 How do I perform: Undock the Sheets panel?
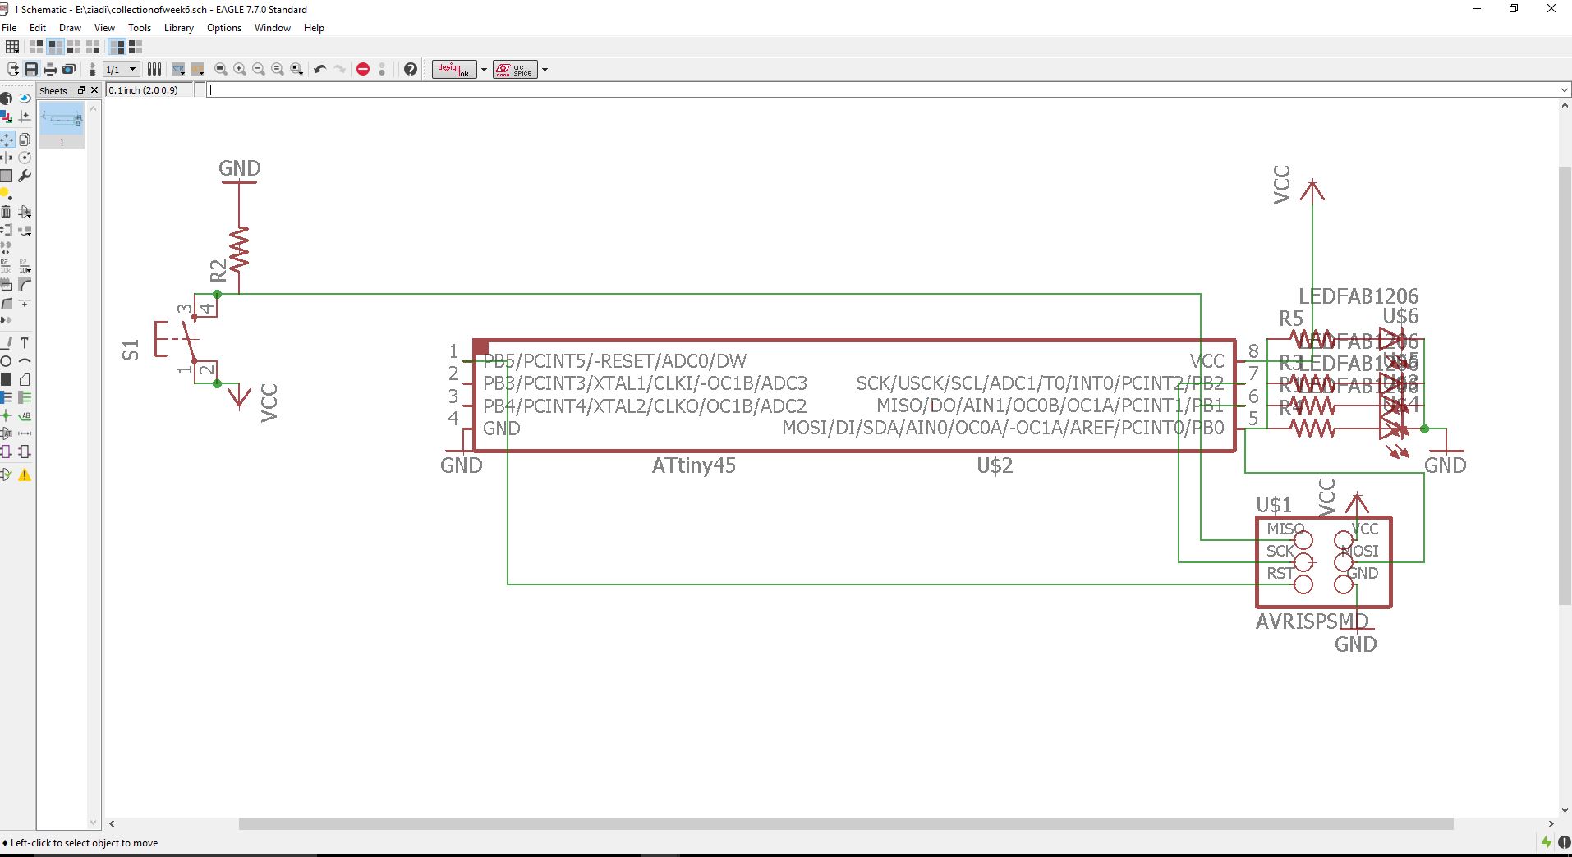[81, 90]
